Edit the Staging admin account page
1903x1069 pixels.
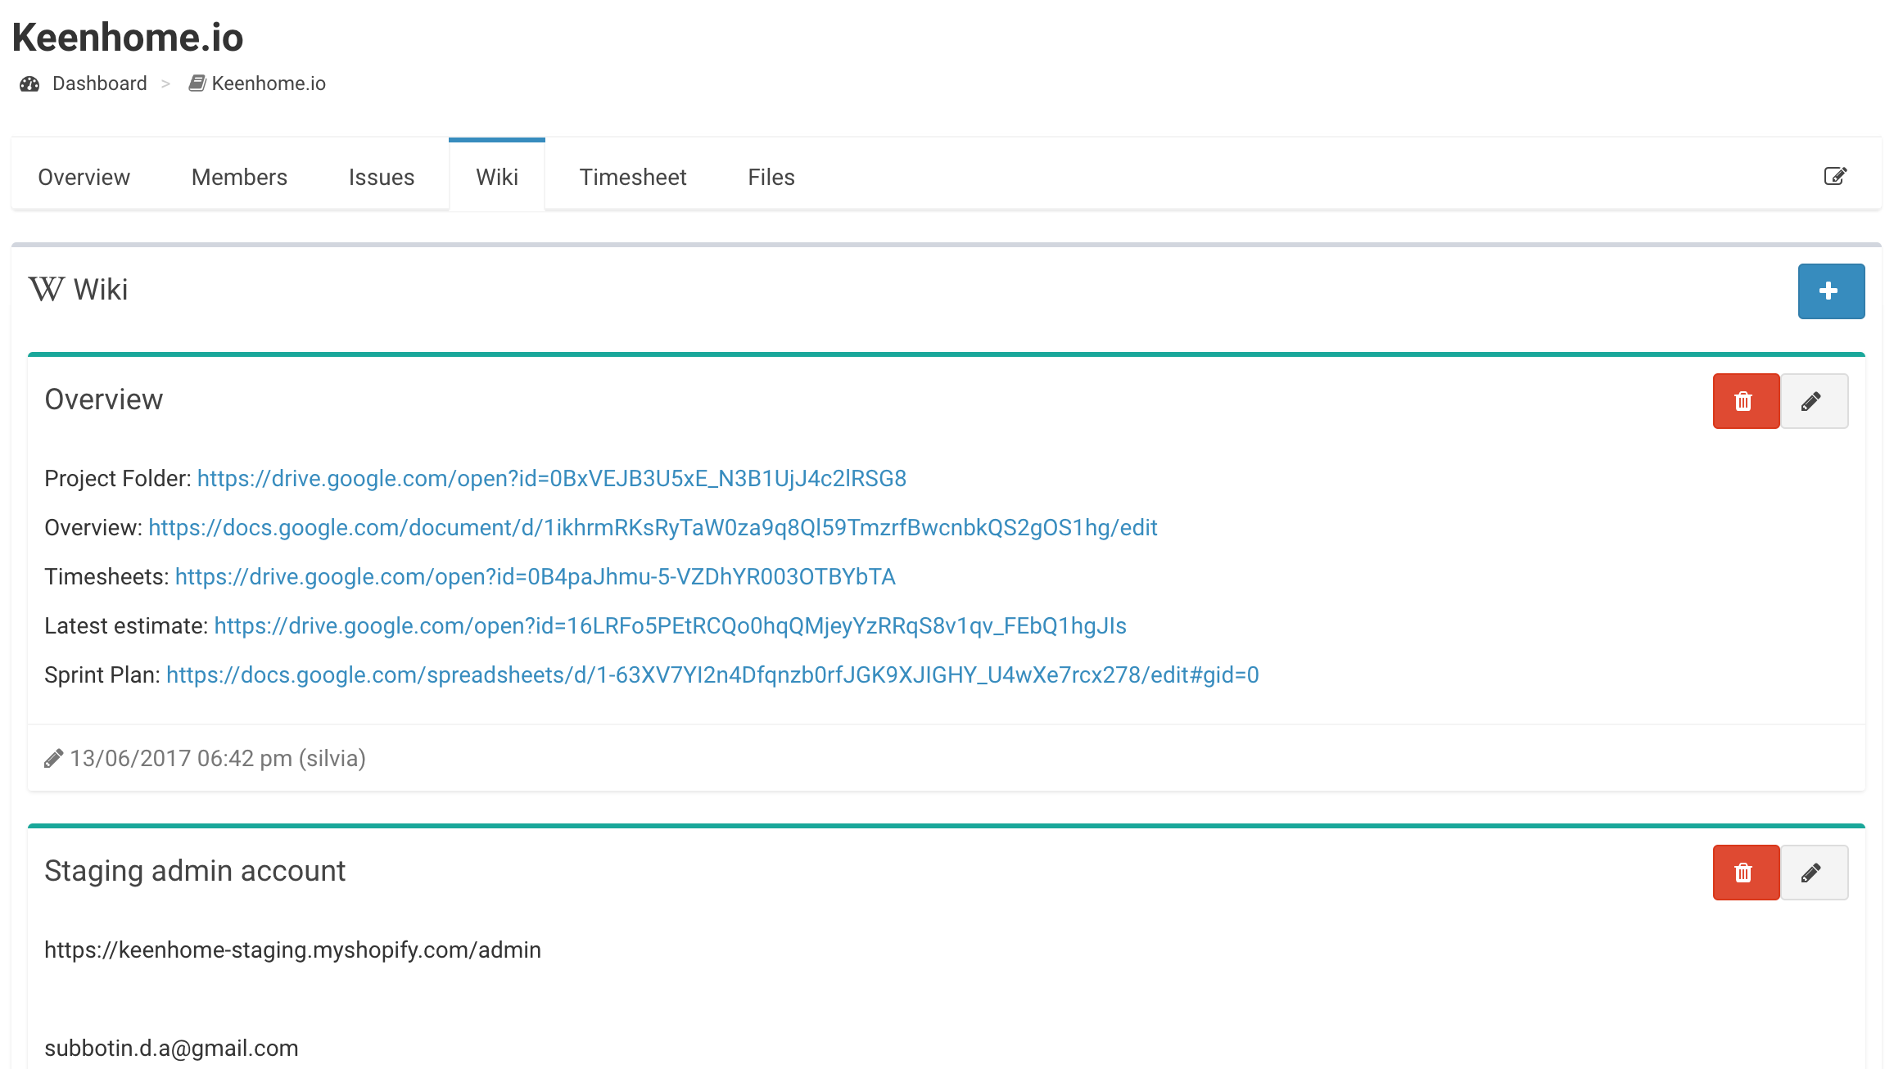coord(1814,873)
